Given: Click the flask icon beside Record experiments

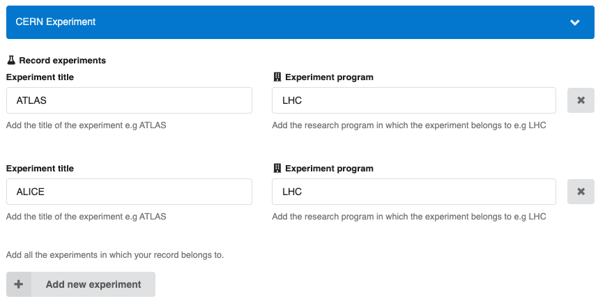Looking at the screenshot, I should pyautogui.click(x=11, y=61).
